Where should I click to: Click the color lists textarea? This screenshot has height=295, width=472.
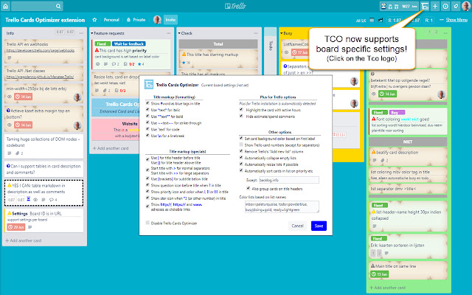(x=282, y=206)
